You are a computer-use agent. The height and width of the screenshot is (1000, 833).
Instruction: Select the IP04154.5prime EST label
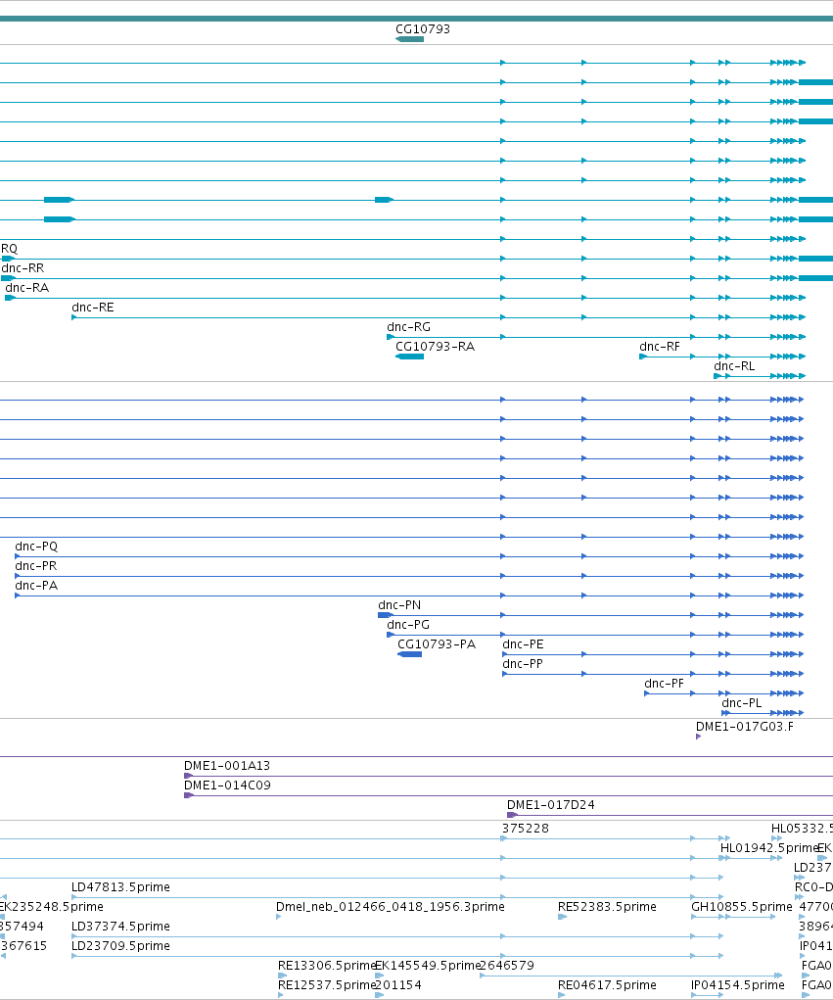pyautogui.click(x=738, y=985)
